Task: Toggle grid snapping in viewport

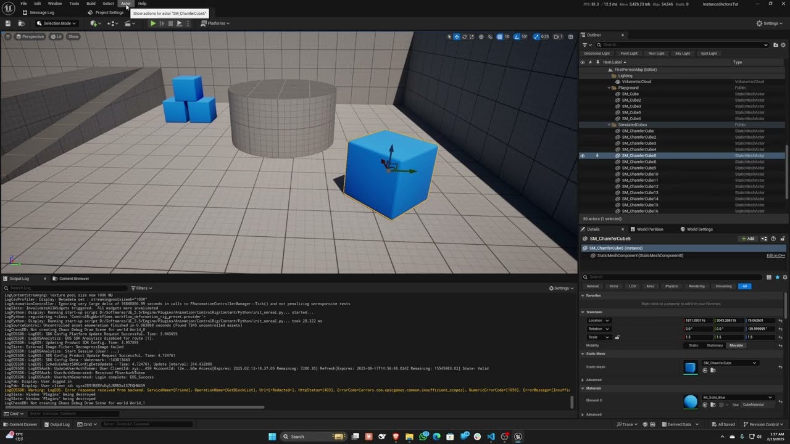Action: tap(500, 36)
